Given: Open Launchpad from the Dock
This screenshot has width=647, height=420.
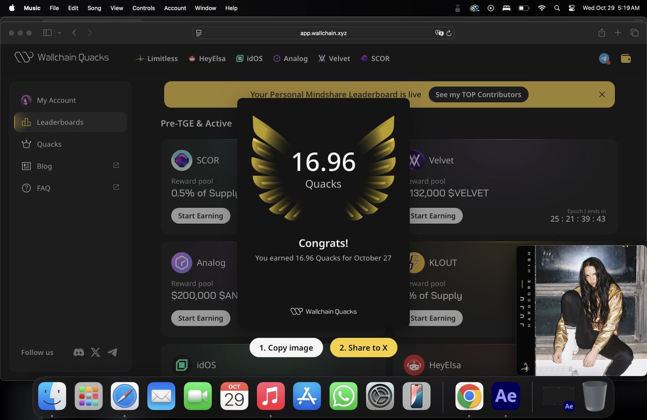Looking at the screenshot, I should click(89, 396).
